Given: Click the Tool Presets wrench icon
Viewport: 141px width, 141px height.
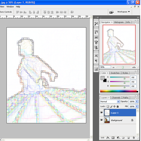Looking at the screenshot, I should [96, 24].
